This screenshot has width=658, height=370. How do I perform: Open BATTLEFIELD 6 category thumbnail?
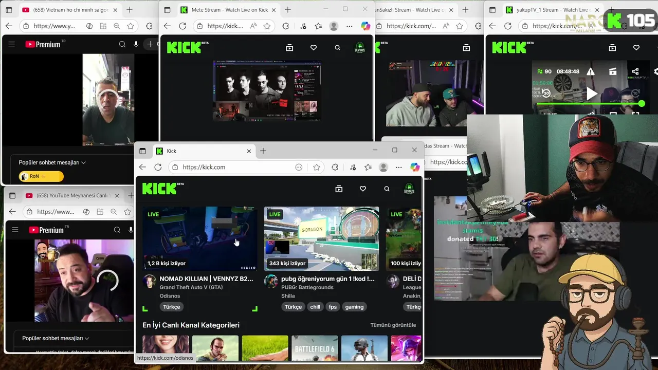315,348
